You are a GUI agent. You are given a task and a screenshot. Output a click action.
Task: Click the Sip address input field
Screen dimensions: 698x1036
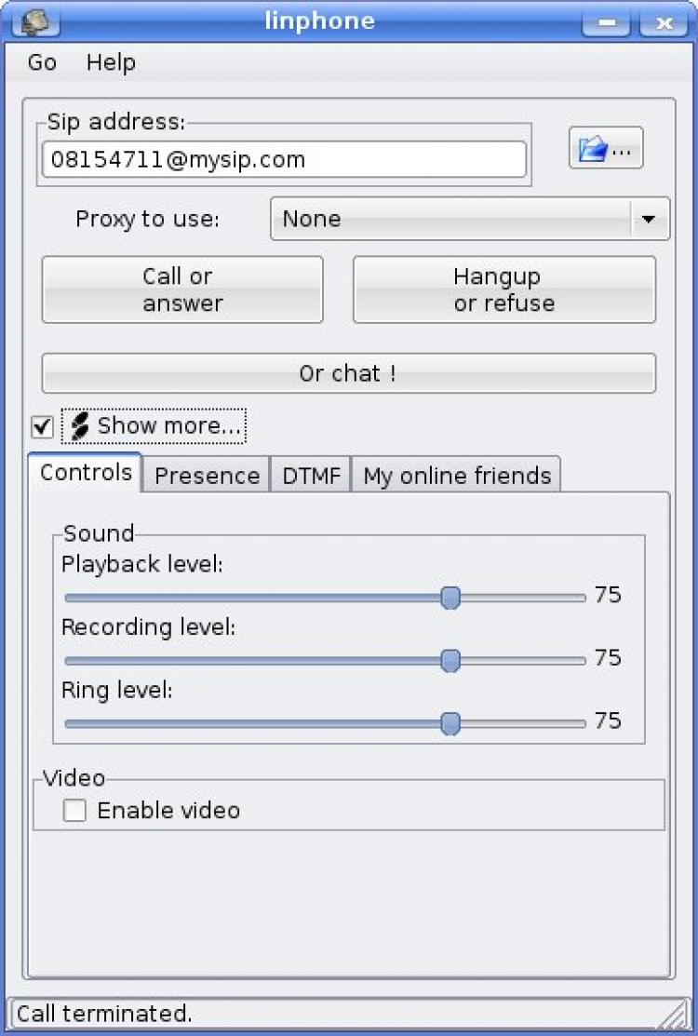(x=284, y=159)
